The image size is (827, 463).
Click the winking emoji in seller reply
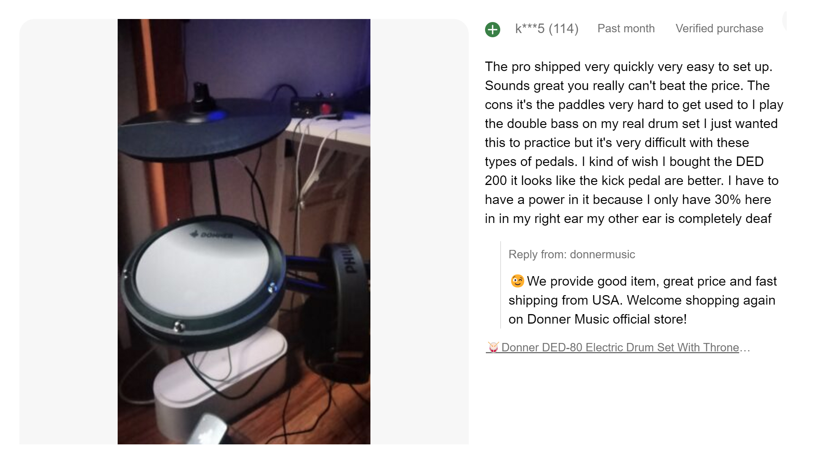click(517, 281)
